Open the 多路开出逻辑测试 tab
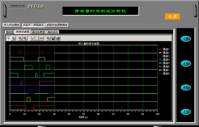Image resolution: width=199 pixels, height=127 pixels. coord(57,25)
